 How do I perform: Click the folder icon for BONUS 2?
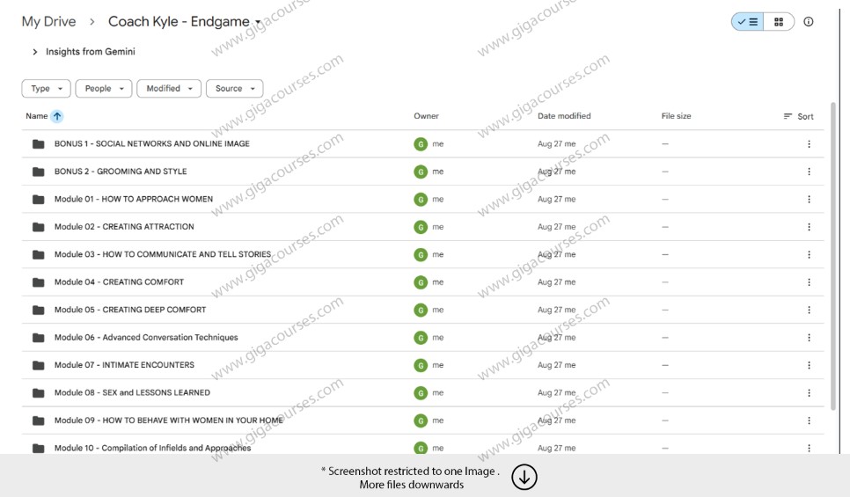(x=38, y=172)
